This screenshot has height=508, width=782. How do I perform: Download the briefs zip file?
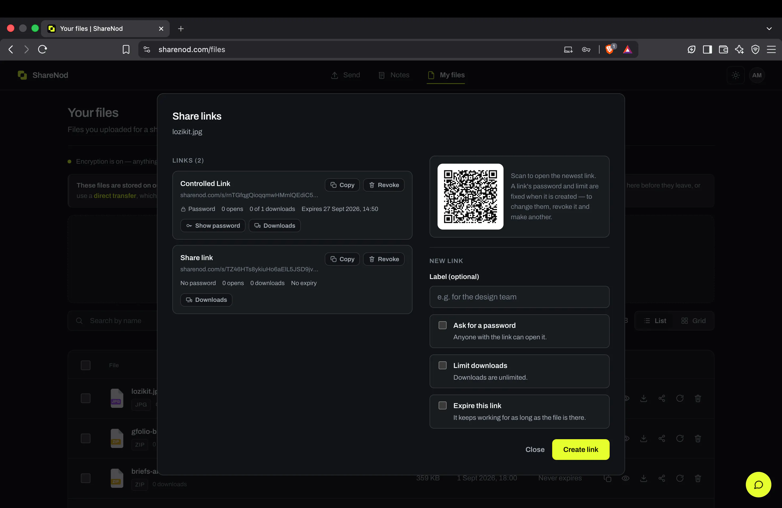pos(643,478)
